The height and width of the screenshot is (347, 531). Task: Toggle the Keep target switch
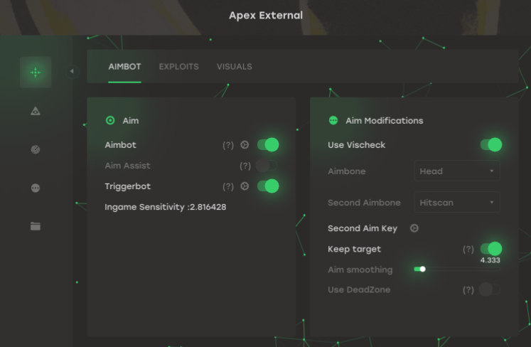point(491,249)
